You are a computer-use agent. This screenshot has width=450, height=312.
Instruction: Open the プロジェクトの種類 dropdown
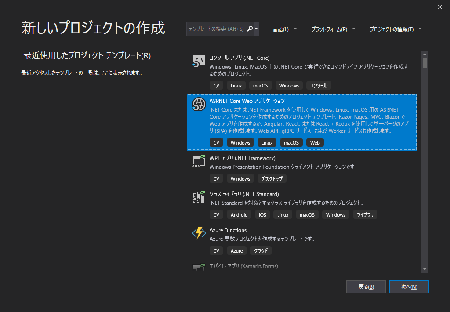pos(395,28)
